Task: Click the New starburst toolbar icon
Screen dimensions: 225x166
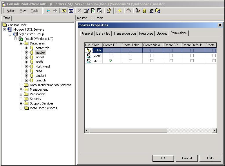Action: (x=119, y=11)
